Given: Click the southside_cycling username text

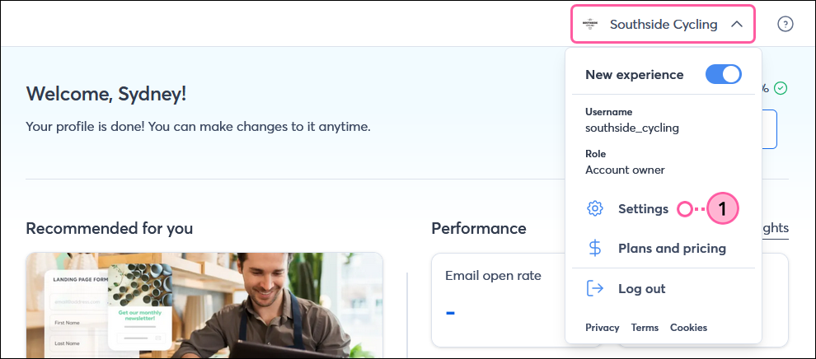Looking at the screenshot, I should 632,128.
